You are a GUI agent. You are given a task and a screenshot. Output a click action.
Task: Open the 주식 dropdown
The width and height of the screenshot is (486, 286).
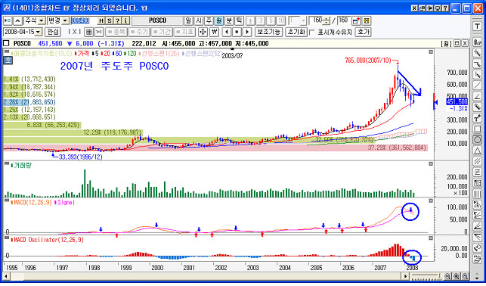35,20
